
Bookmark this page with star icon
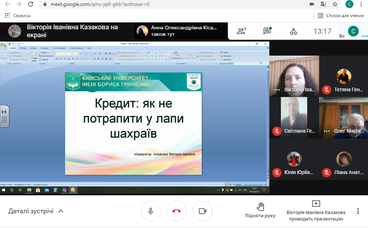coord(335,4)
